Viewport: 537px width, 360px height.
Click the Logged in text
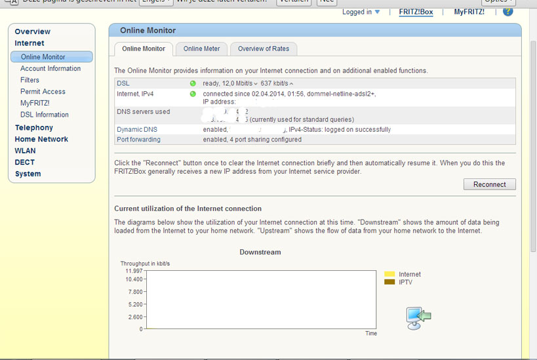(357, 12)
